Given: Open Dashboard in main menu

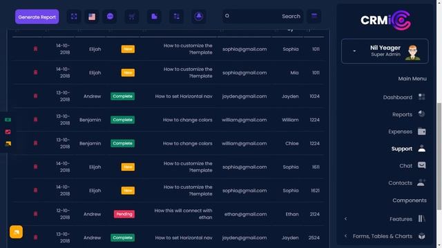Looking at the screenshot, I should coord(398,97).
